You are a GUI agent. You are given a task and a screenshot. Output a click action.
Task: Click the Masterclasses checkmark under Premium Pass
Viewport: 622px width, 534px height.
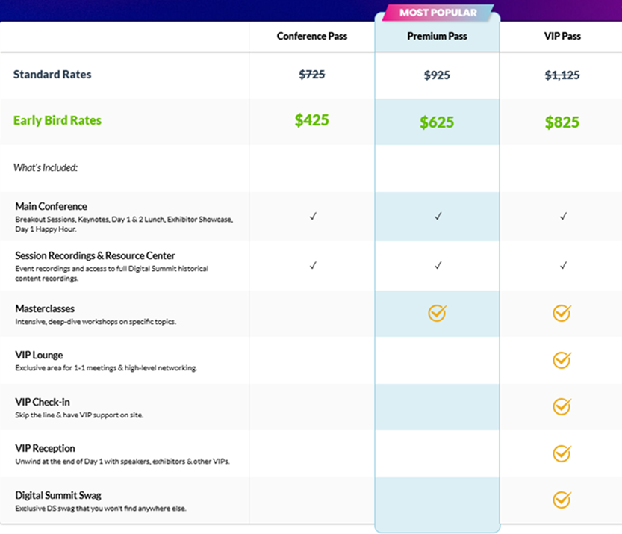point(437,314)
